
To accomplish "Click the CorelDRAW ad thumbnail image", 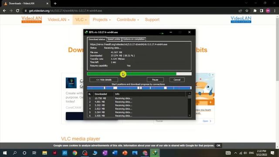I will pos(71,83).
